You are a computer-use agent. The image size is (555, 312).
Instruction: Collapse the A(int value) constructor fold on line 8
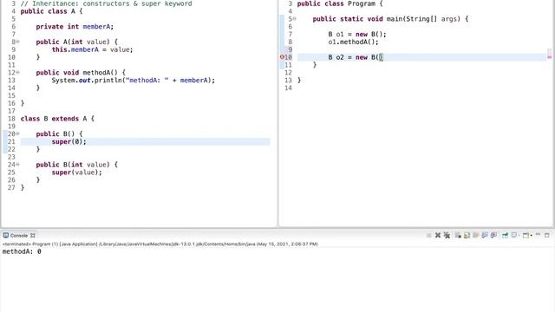coord(17,42)
